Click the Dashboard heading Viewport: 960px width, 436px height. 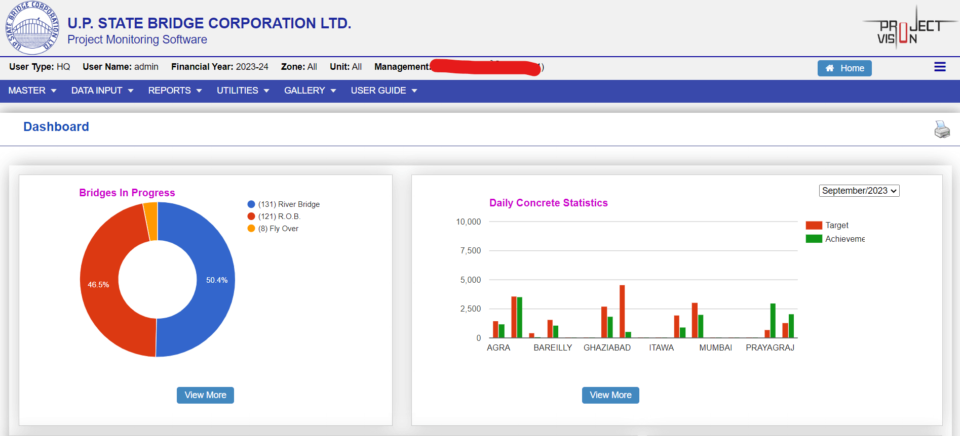pos(56,126)
